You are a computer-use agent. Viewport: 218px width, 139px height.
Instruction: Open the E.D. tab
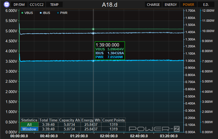[206, 4]
